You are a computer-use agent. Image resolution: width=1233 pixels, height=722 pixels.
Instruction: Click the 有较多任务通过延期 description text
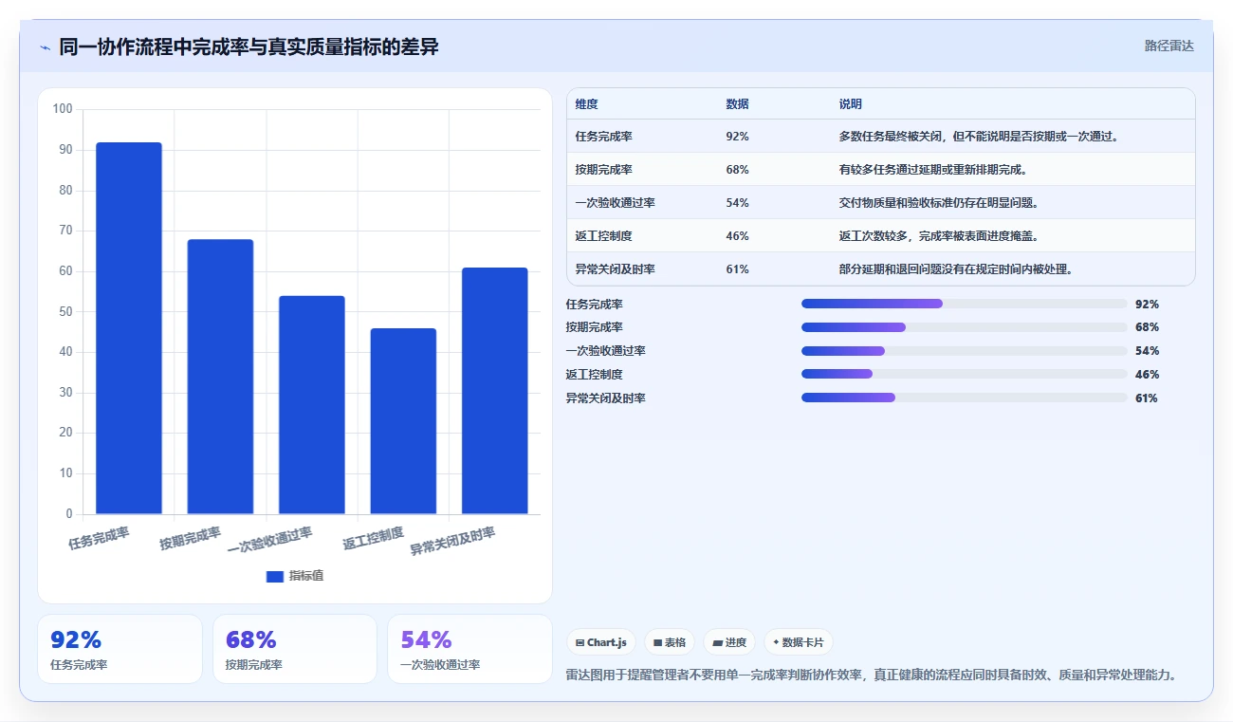click(x=934, y=170)
